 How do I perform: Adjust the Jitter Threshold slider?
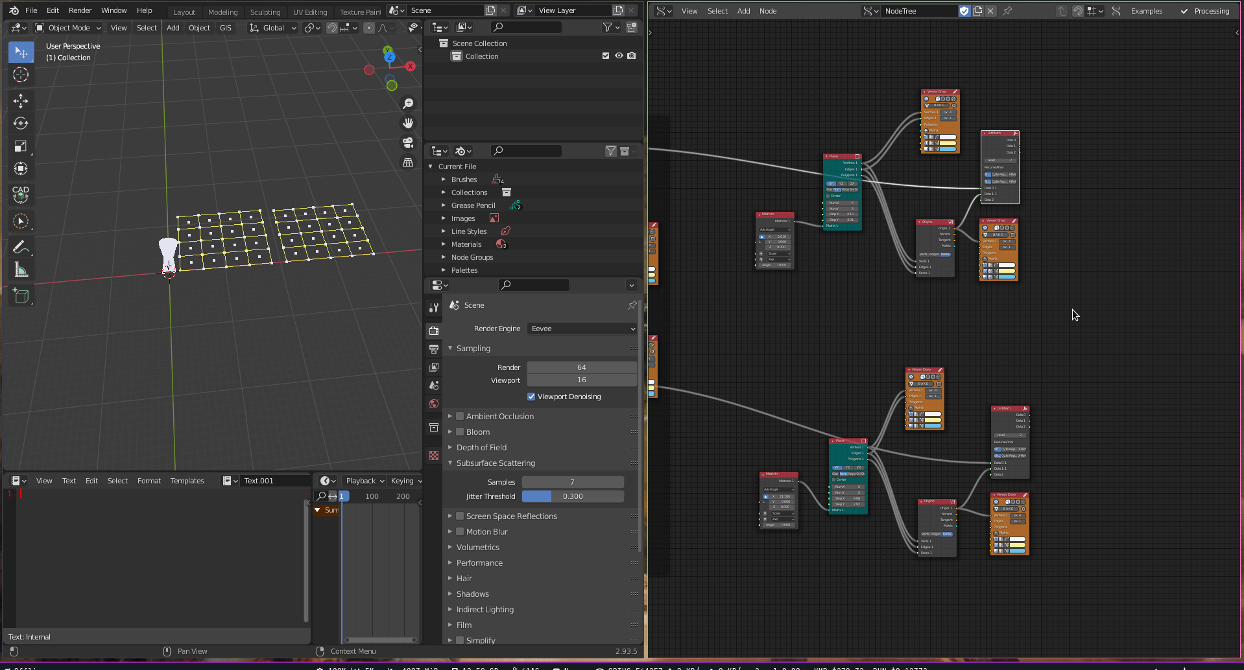573,496
